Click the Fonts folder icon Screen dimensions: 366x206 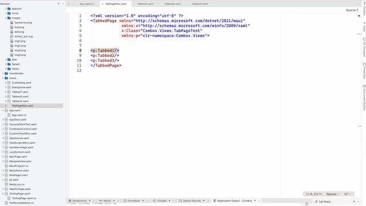click(9, 13)
